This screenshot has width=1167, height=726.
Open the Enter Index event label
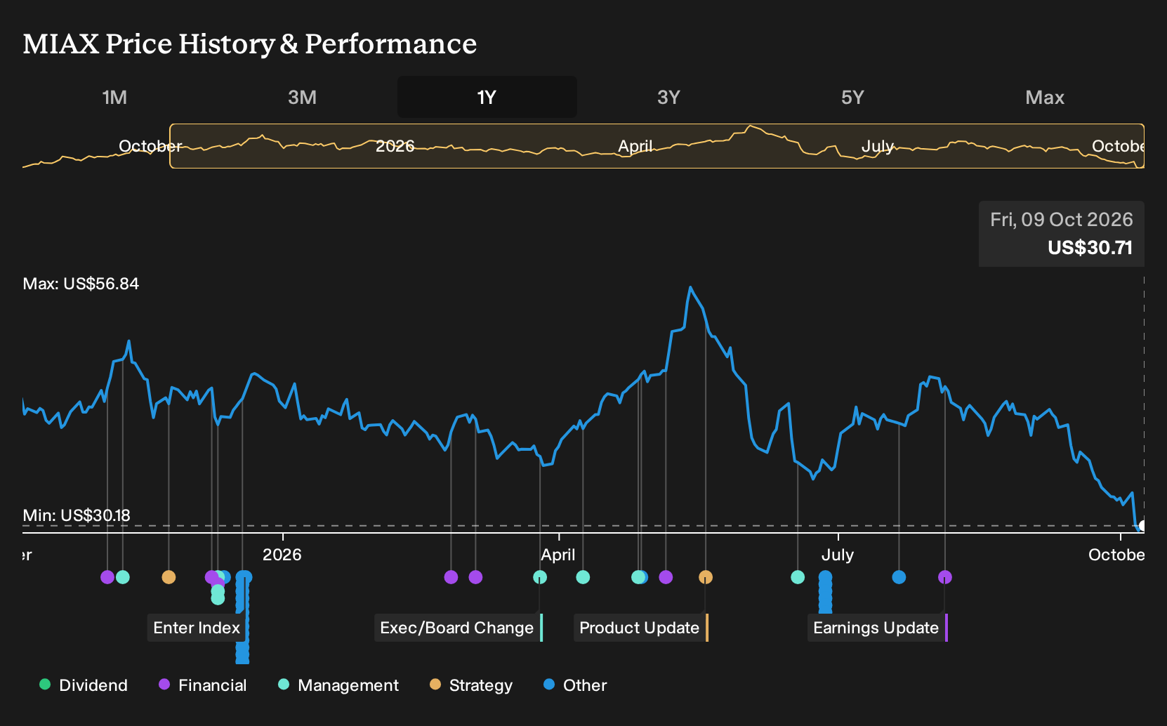(x=197, y=628)
